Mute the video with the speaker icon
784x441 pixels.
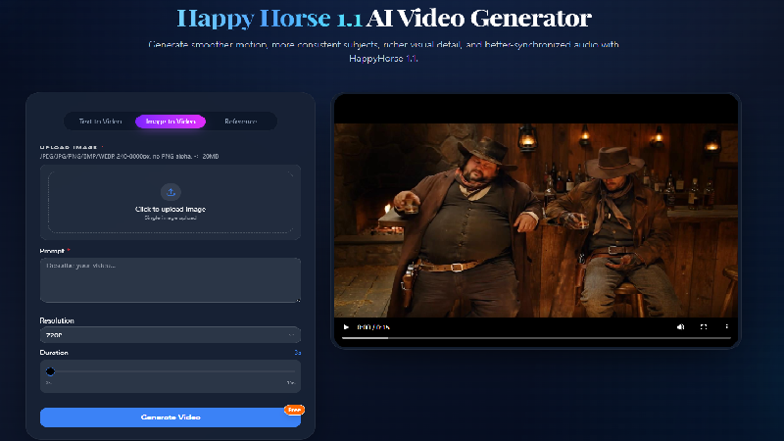[x=680, y=327]
